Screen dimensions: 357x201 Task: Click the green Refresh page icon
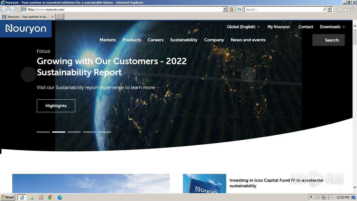click(x=239, y=9)
